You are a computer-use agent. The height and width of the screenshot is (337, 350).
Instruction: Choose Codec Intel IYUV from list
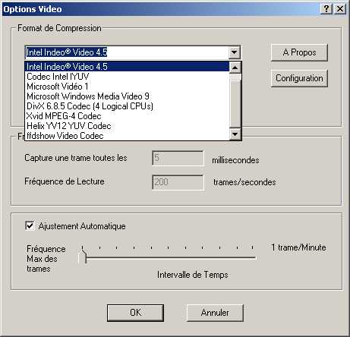point(128,77)
